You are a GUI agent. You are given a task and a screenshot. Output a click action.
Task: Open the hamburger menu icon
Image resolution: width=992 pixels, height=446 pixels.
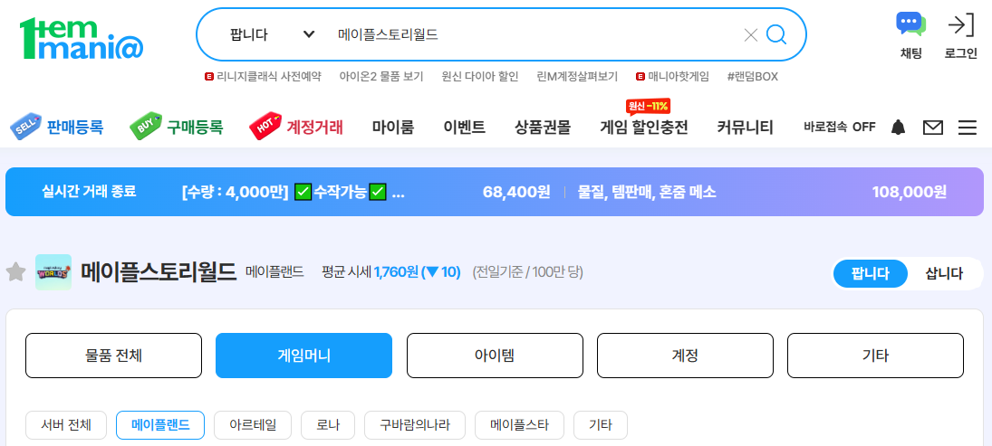(x=967, y=128)
